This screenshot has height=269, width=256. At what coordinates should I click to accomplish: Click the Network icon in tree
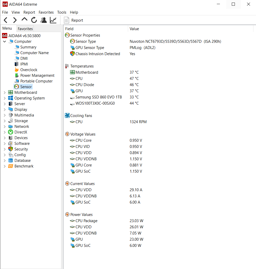coord(11,127)
